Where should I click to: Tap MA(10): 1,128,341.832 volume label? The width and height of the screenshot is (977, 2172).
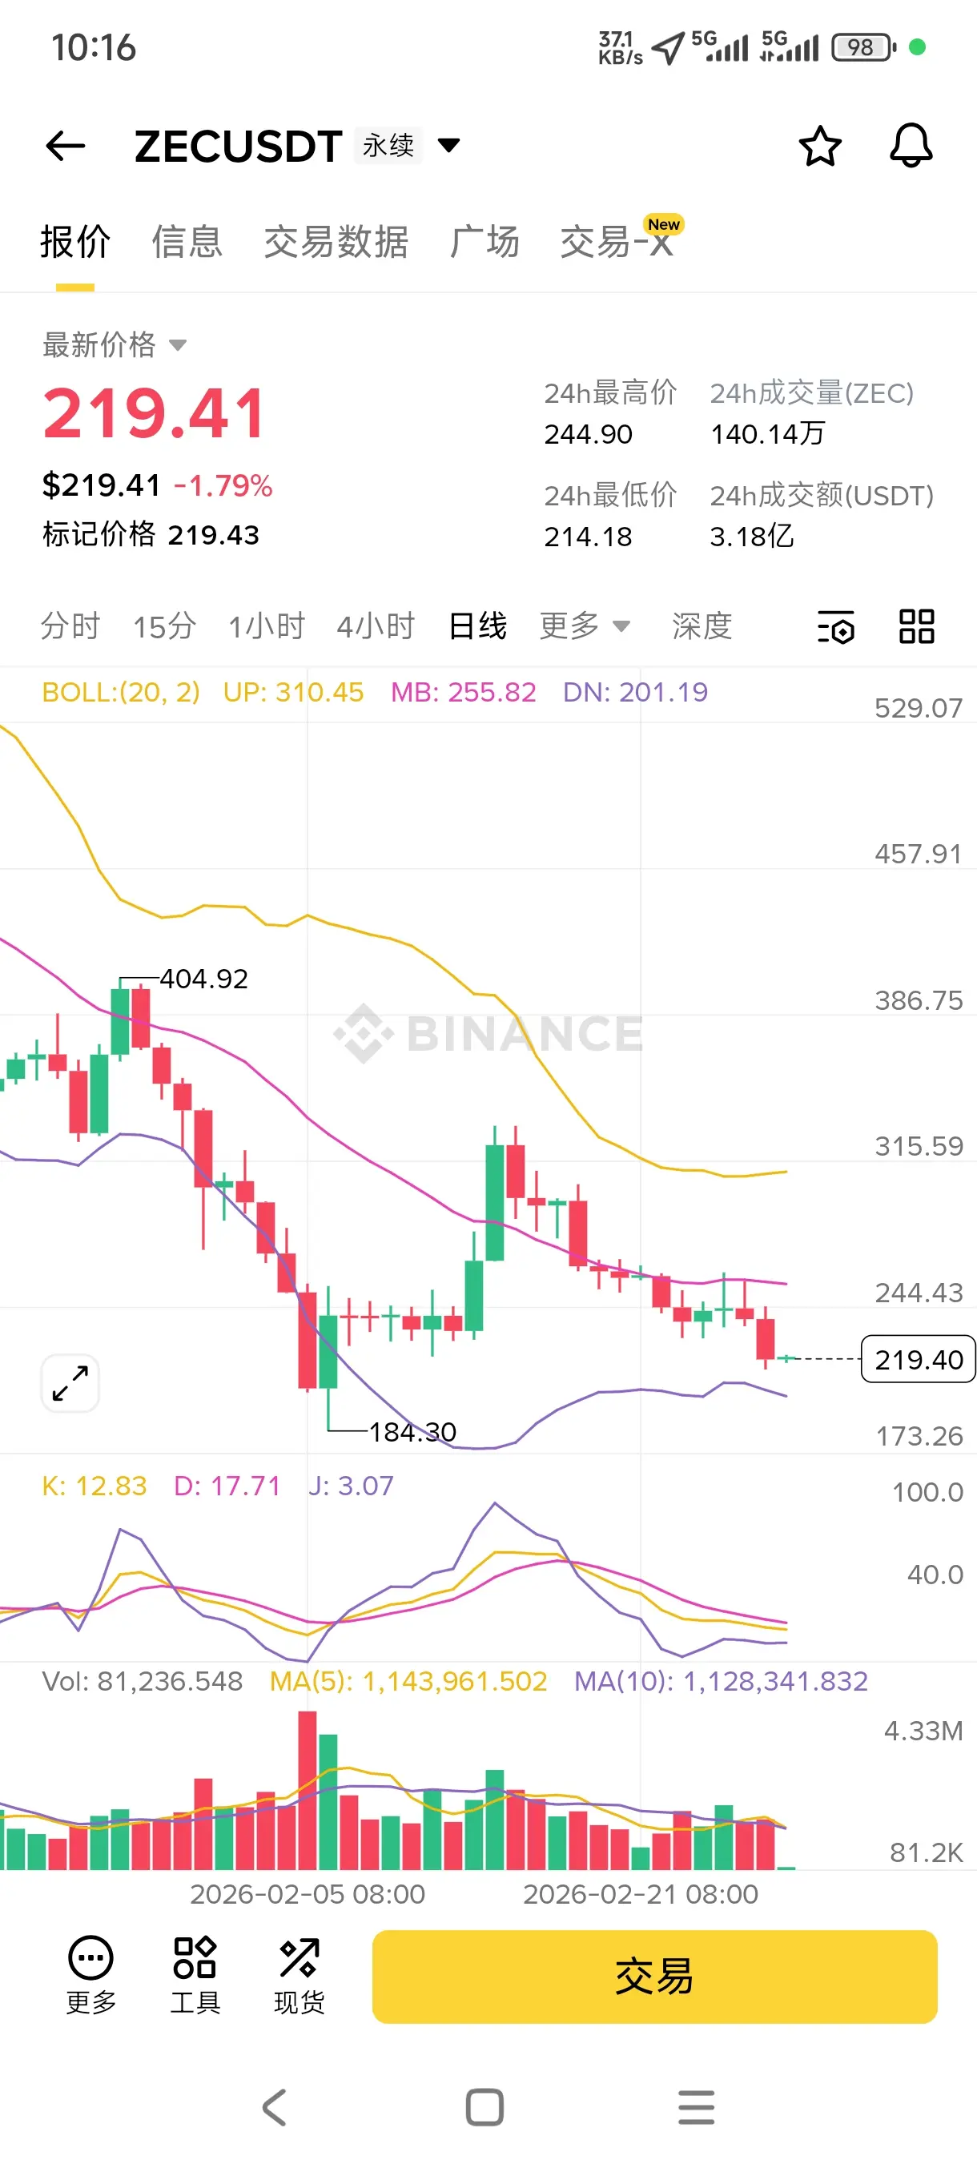point(721,1681)
